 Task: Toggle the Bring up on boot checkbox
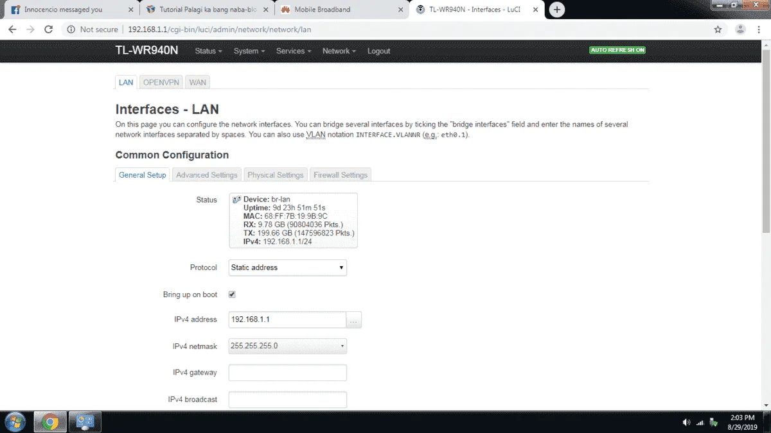pos(233,294)
